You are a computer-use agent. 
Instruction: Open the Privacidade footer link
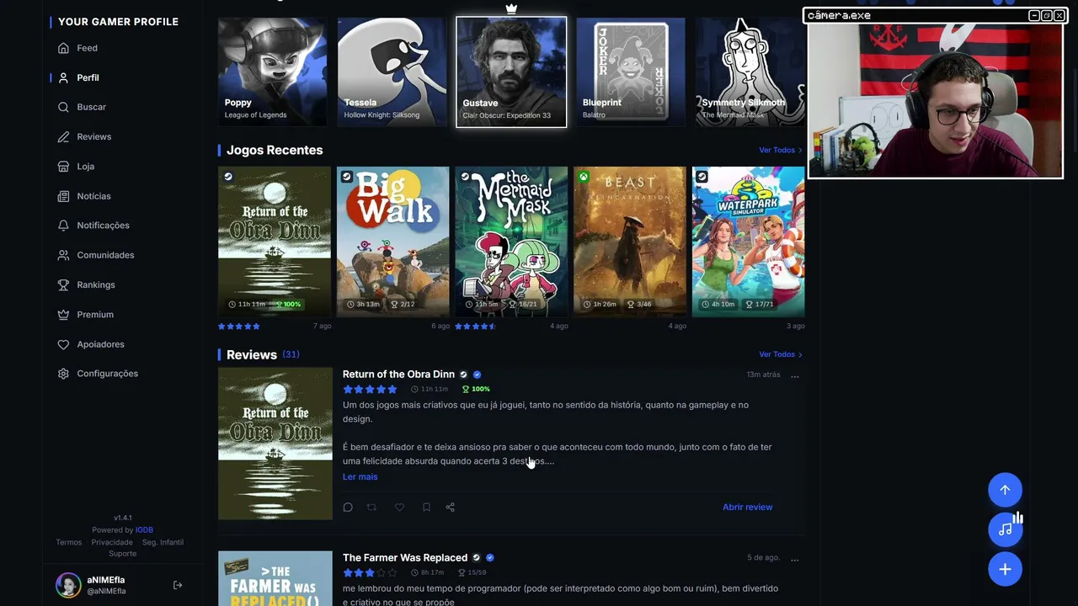(112, 543)
